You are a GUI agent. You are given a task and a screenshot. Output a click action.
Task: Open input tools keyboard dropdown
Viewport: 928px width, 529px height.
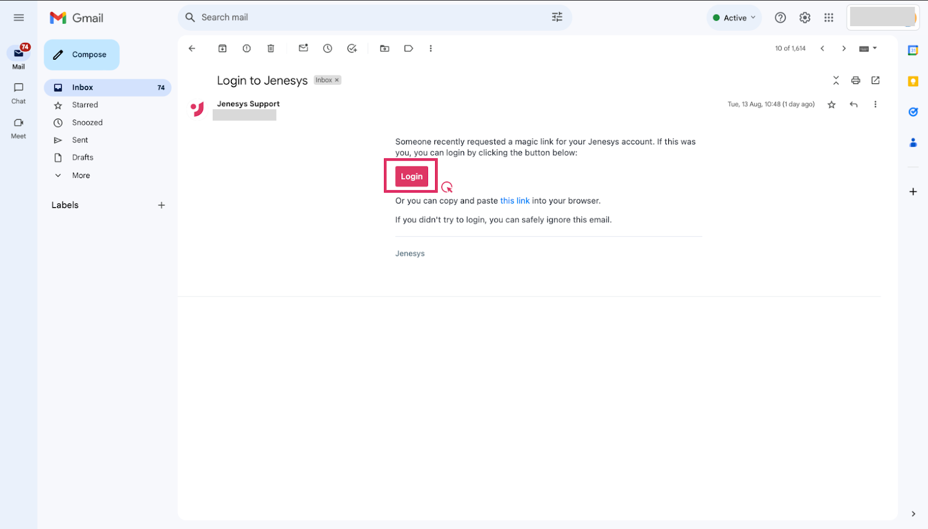click(x=868, y=49)
